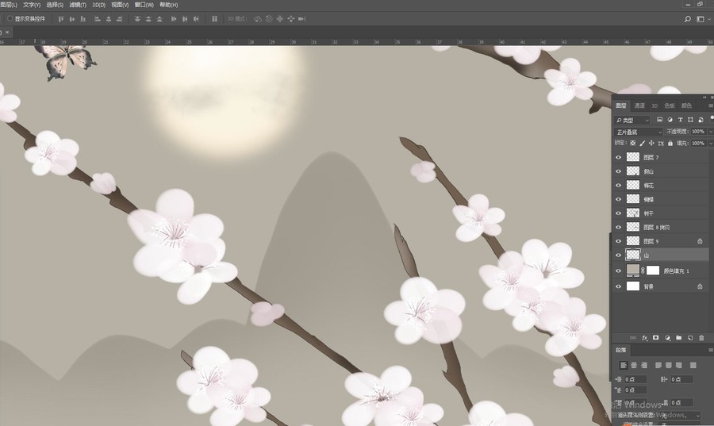Screen dimensions: 714x426
Task: Open the layer filter type dropdown
Action: pyautogui.click(x=632, y=120)
